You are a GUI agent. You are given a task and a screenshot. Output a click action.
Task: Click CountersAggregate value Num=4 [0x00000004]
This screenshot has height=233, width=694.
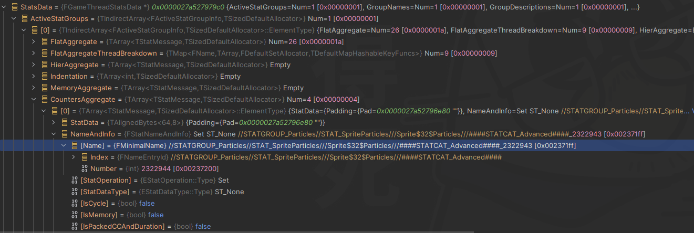(323, 100)
